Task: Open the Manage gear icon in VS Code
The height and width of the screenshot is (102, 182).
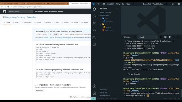Action: 94,93
